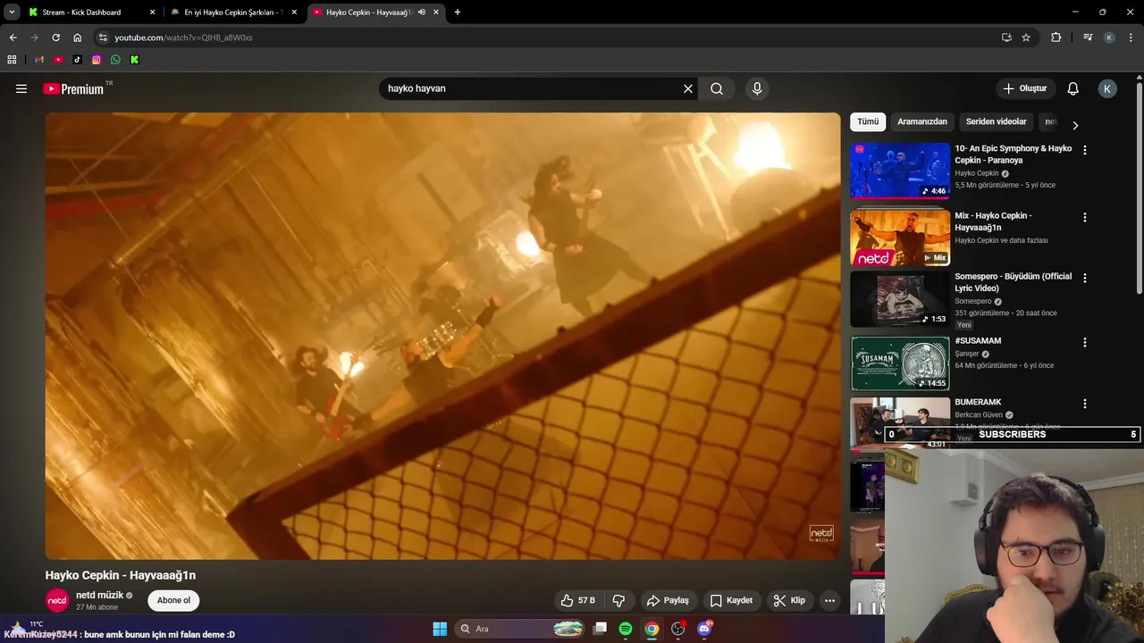Open Somespero - Büyüdüm title link
Screen dimensions: 1144x643
click(x=1013, y=282)
